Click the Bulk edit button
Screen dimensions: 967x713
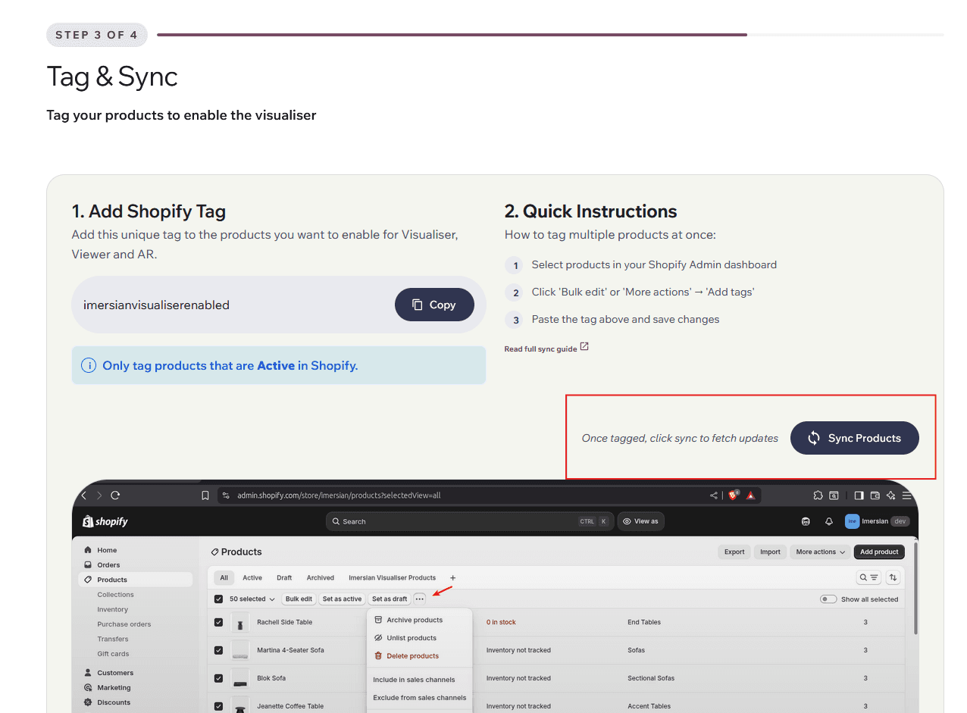click(x=299, y=599)
